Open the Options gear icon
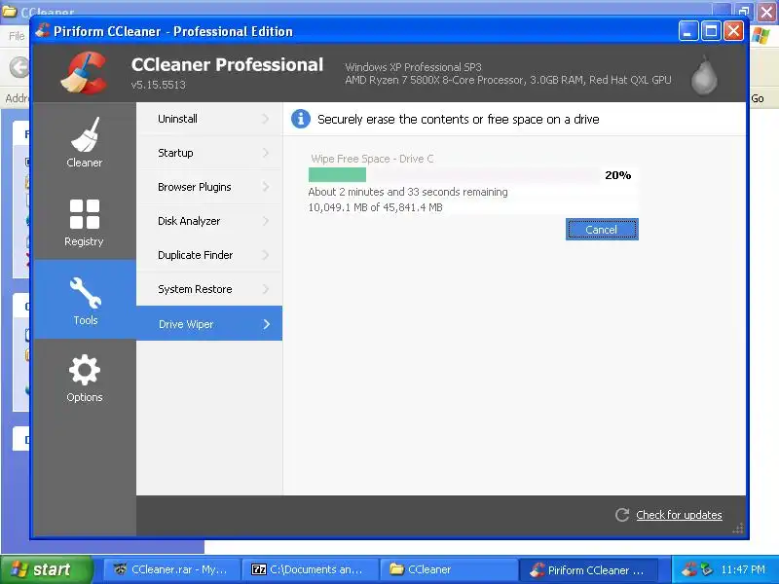 coord(85,370)
